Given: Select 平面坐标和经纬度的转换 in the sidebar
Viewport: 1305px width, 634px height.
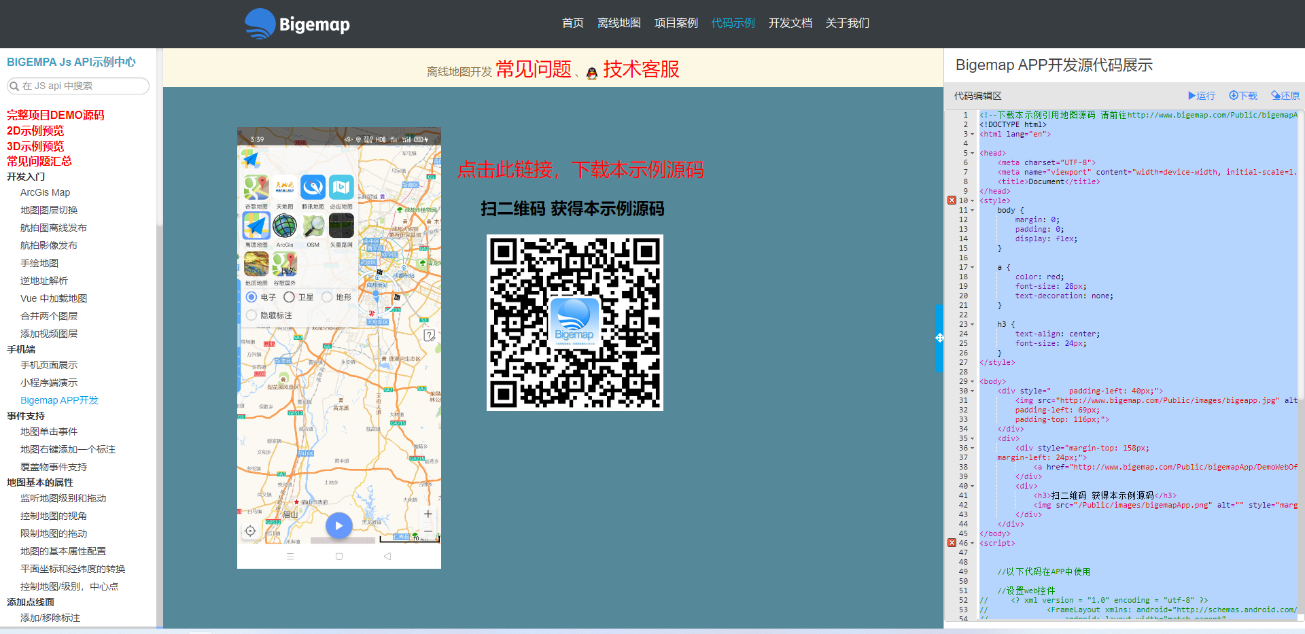Looking at the screenshot, I should [x=73, y=569].
